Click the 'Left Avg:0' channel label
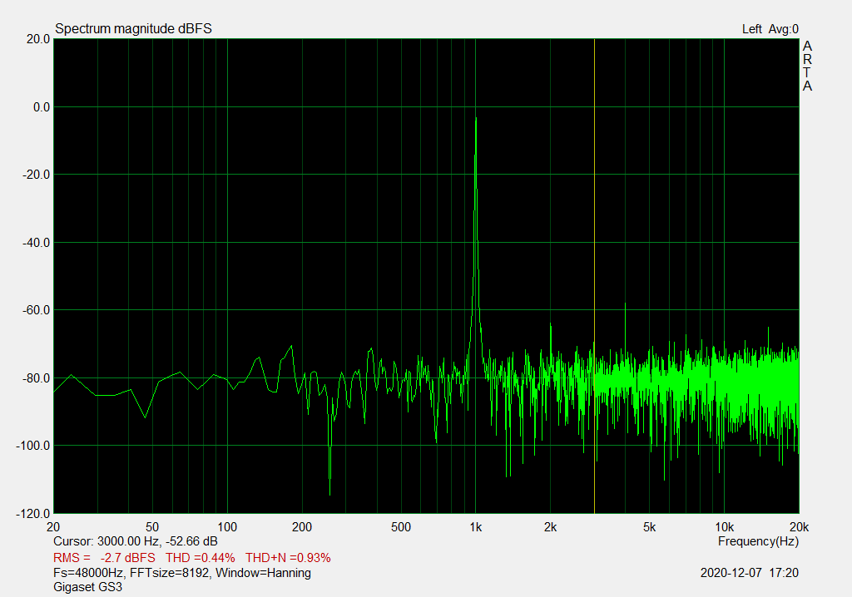 click(x=770, y=29)
